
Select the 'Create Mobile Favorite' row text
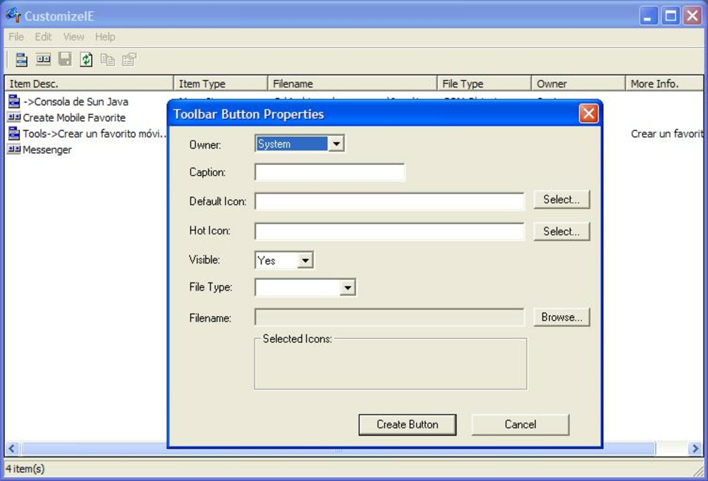click(74, 117)
